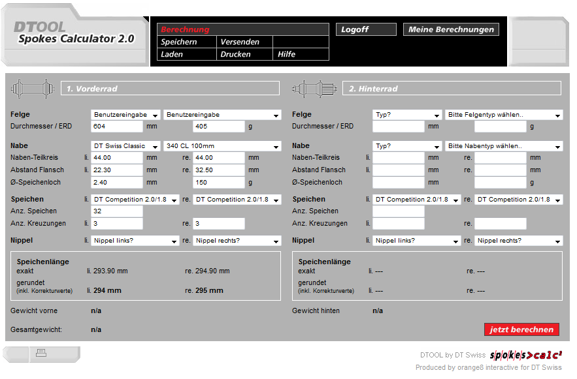Click the rear wheel hub icon
The height and width of the screenshot is (379, 577).
click(314, 87)
